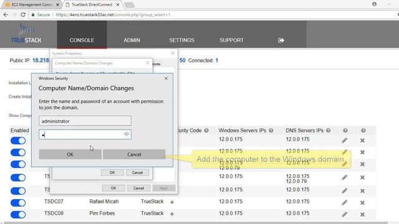Viewport: 399px width, 224px height.
Task: Click the administrator username field
Action: click(85, 121)
